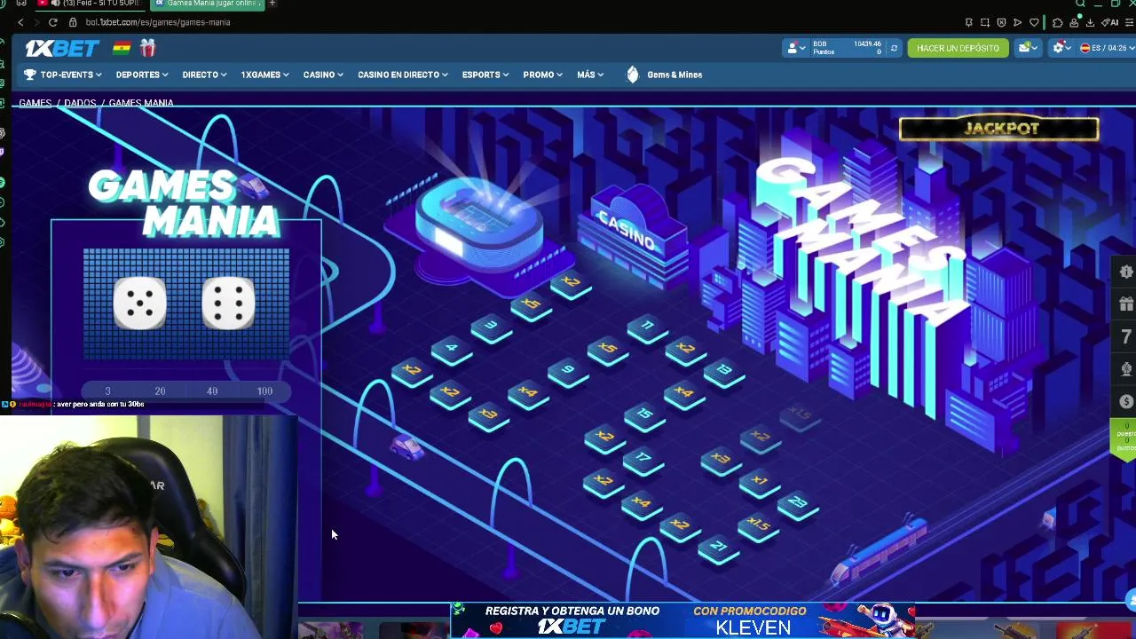Open the gift sidebar icon

tap(1126, 304)
